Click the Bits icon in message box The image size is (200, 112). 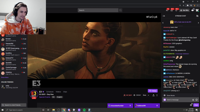193,100
